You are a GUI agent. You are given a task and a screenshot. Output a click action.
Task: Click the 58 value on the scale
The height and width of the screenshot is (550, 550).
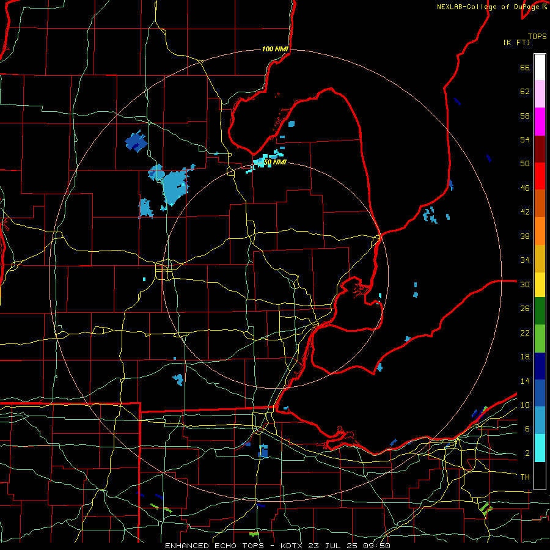pos(525,116)
